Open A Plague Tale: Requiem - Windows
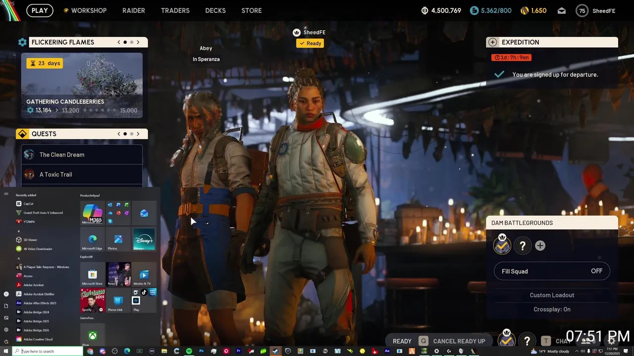Viewport: 634px width, 356px height. click(x=43, y=267)
